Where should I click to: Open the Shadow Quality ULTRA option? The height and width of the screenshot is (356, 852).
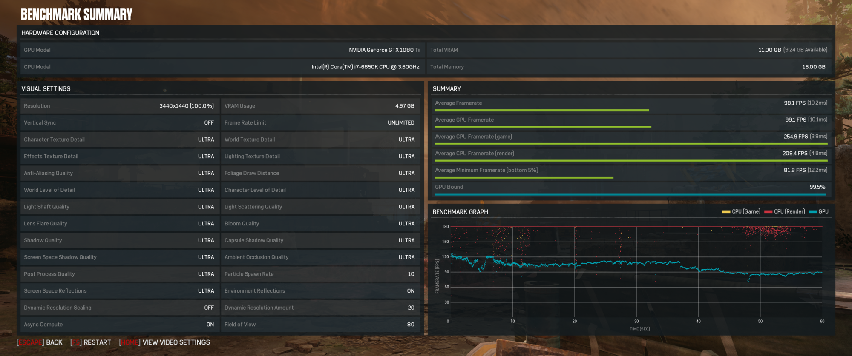tap(206, 241)
